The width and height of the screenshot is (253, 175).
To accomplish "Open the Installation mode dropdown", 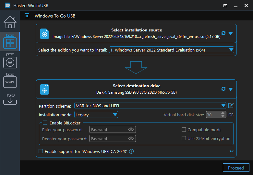I will click(96, 115).
